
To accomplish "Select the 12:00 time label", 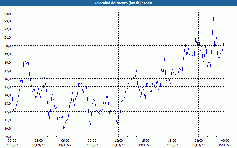I will [x=119, y=141].
